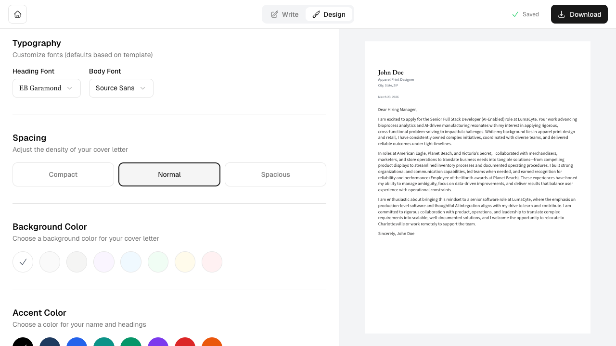This screenshot has width=616, height=346.
Task: Click the Download button
Action: 579,14
